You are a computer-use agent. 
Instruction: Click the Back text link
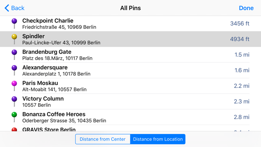(17, 8)
